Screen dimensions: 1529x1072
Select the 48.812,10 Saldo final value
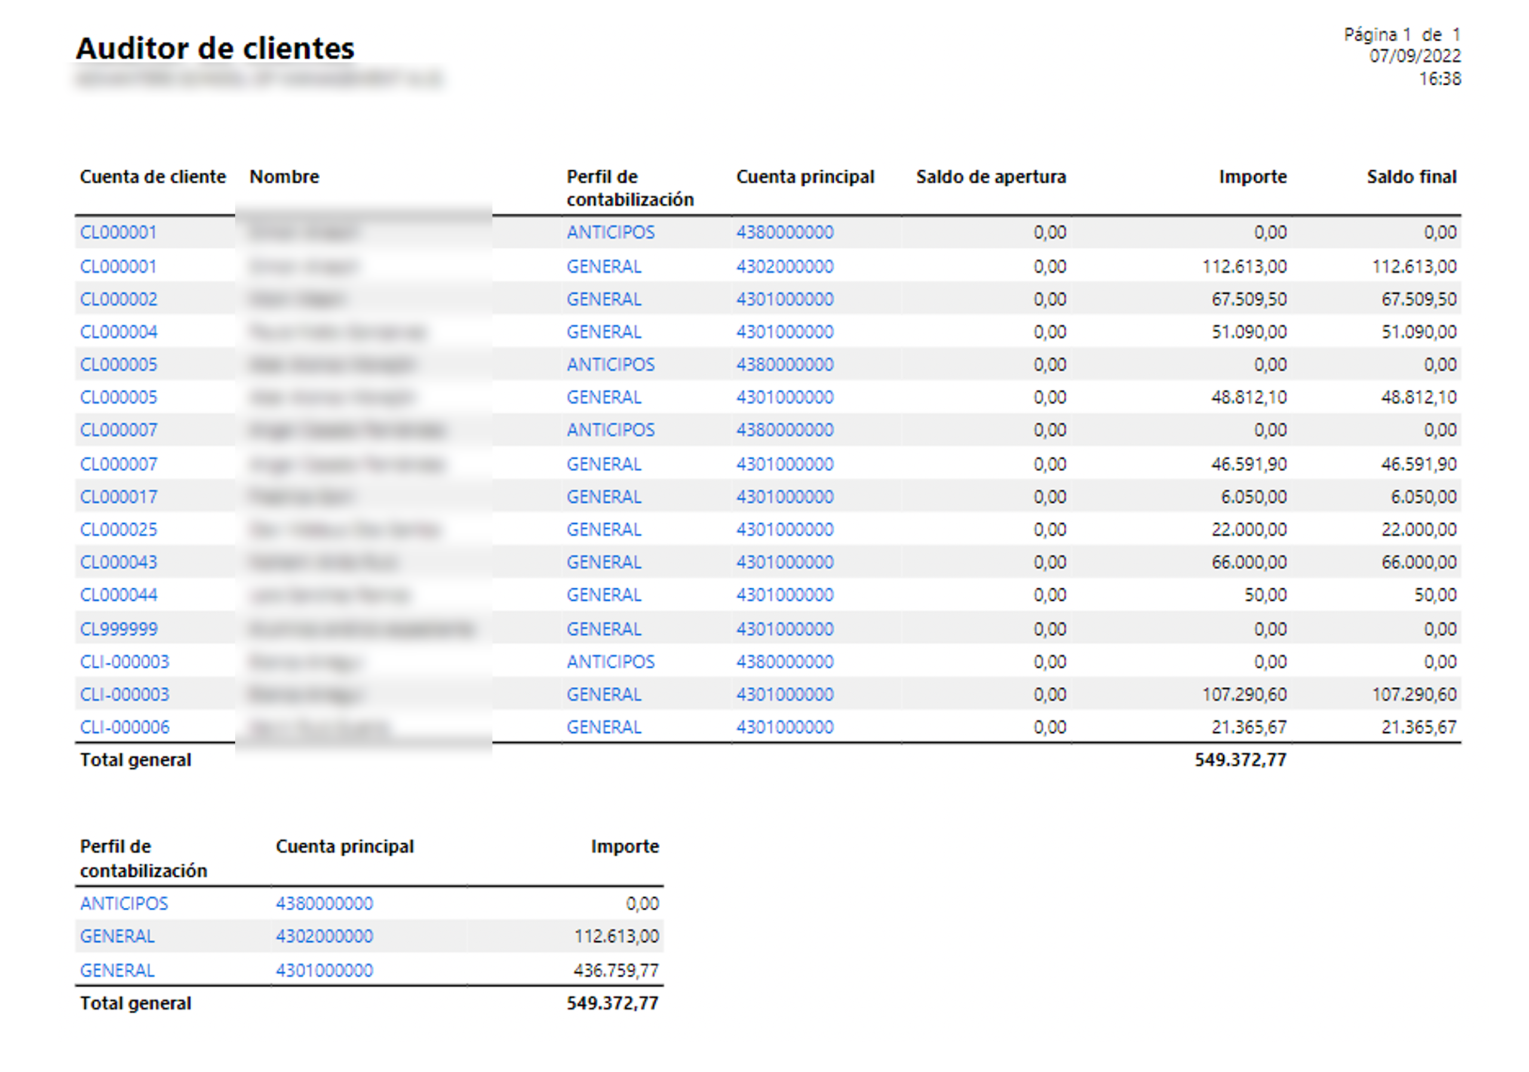[1419, 398]
